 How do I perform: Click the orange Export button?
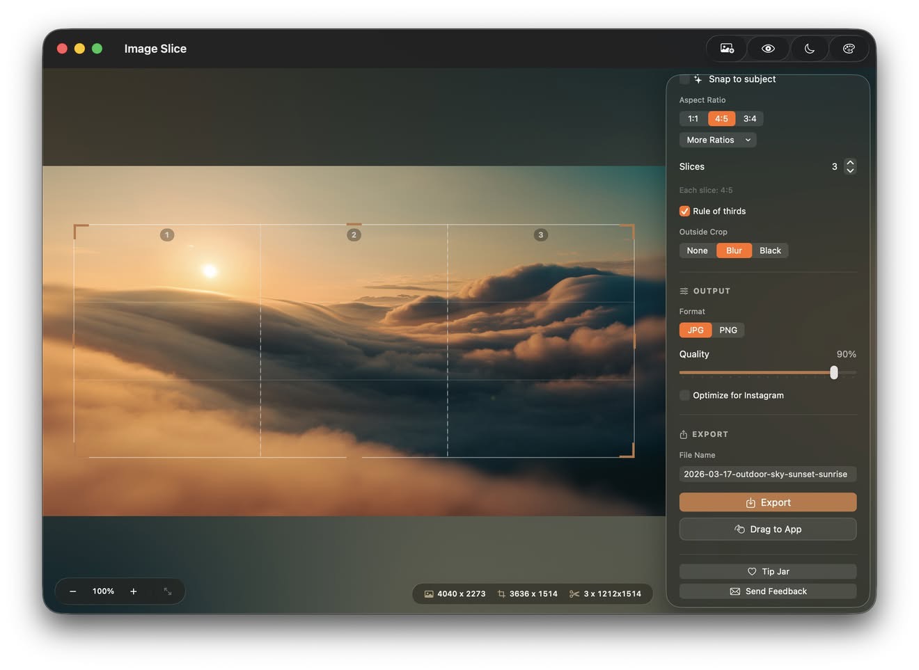point(768,502)
